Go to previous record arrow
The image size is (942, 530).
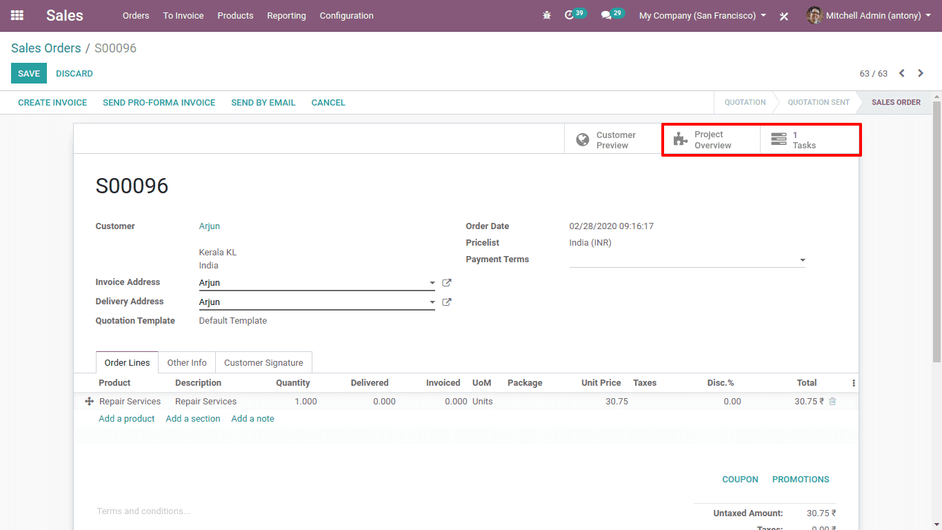coord(901,73)
